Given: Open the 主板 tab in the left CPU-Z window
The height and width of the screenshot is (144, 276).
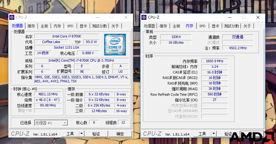Looking at the screenshot, I should (44, 26).
